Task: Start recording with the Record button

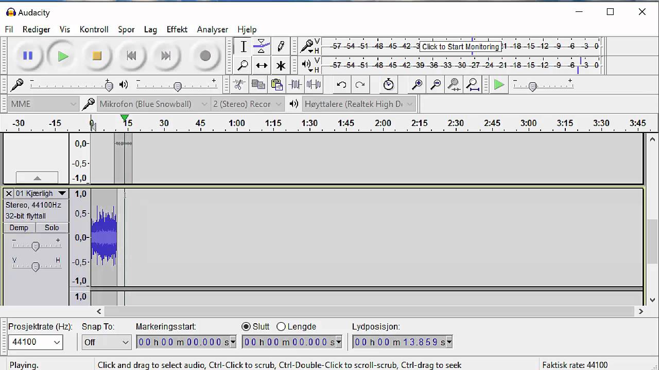Action: (x=205, y=55)
